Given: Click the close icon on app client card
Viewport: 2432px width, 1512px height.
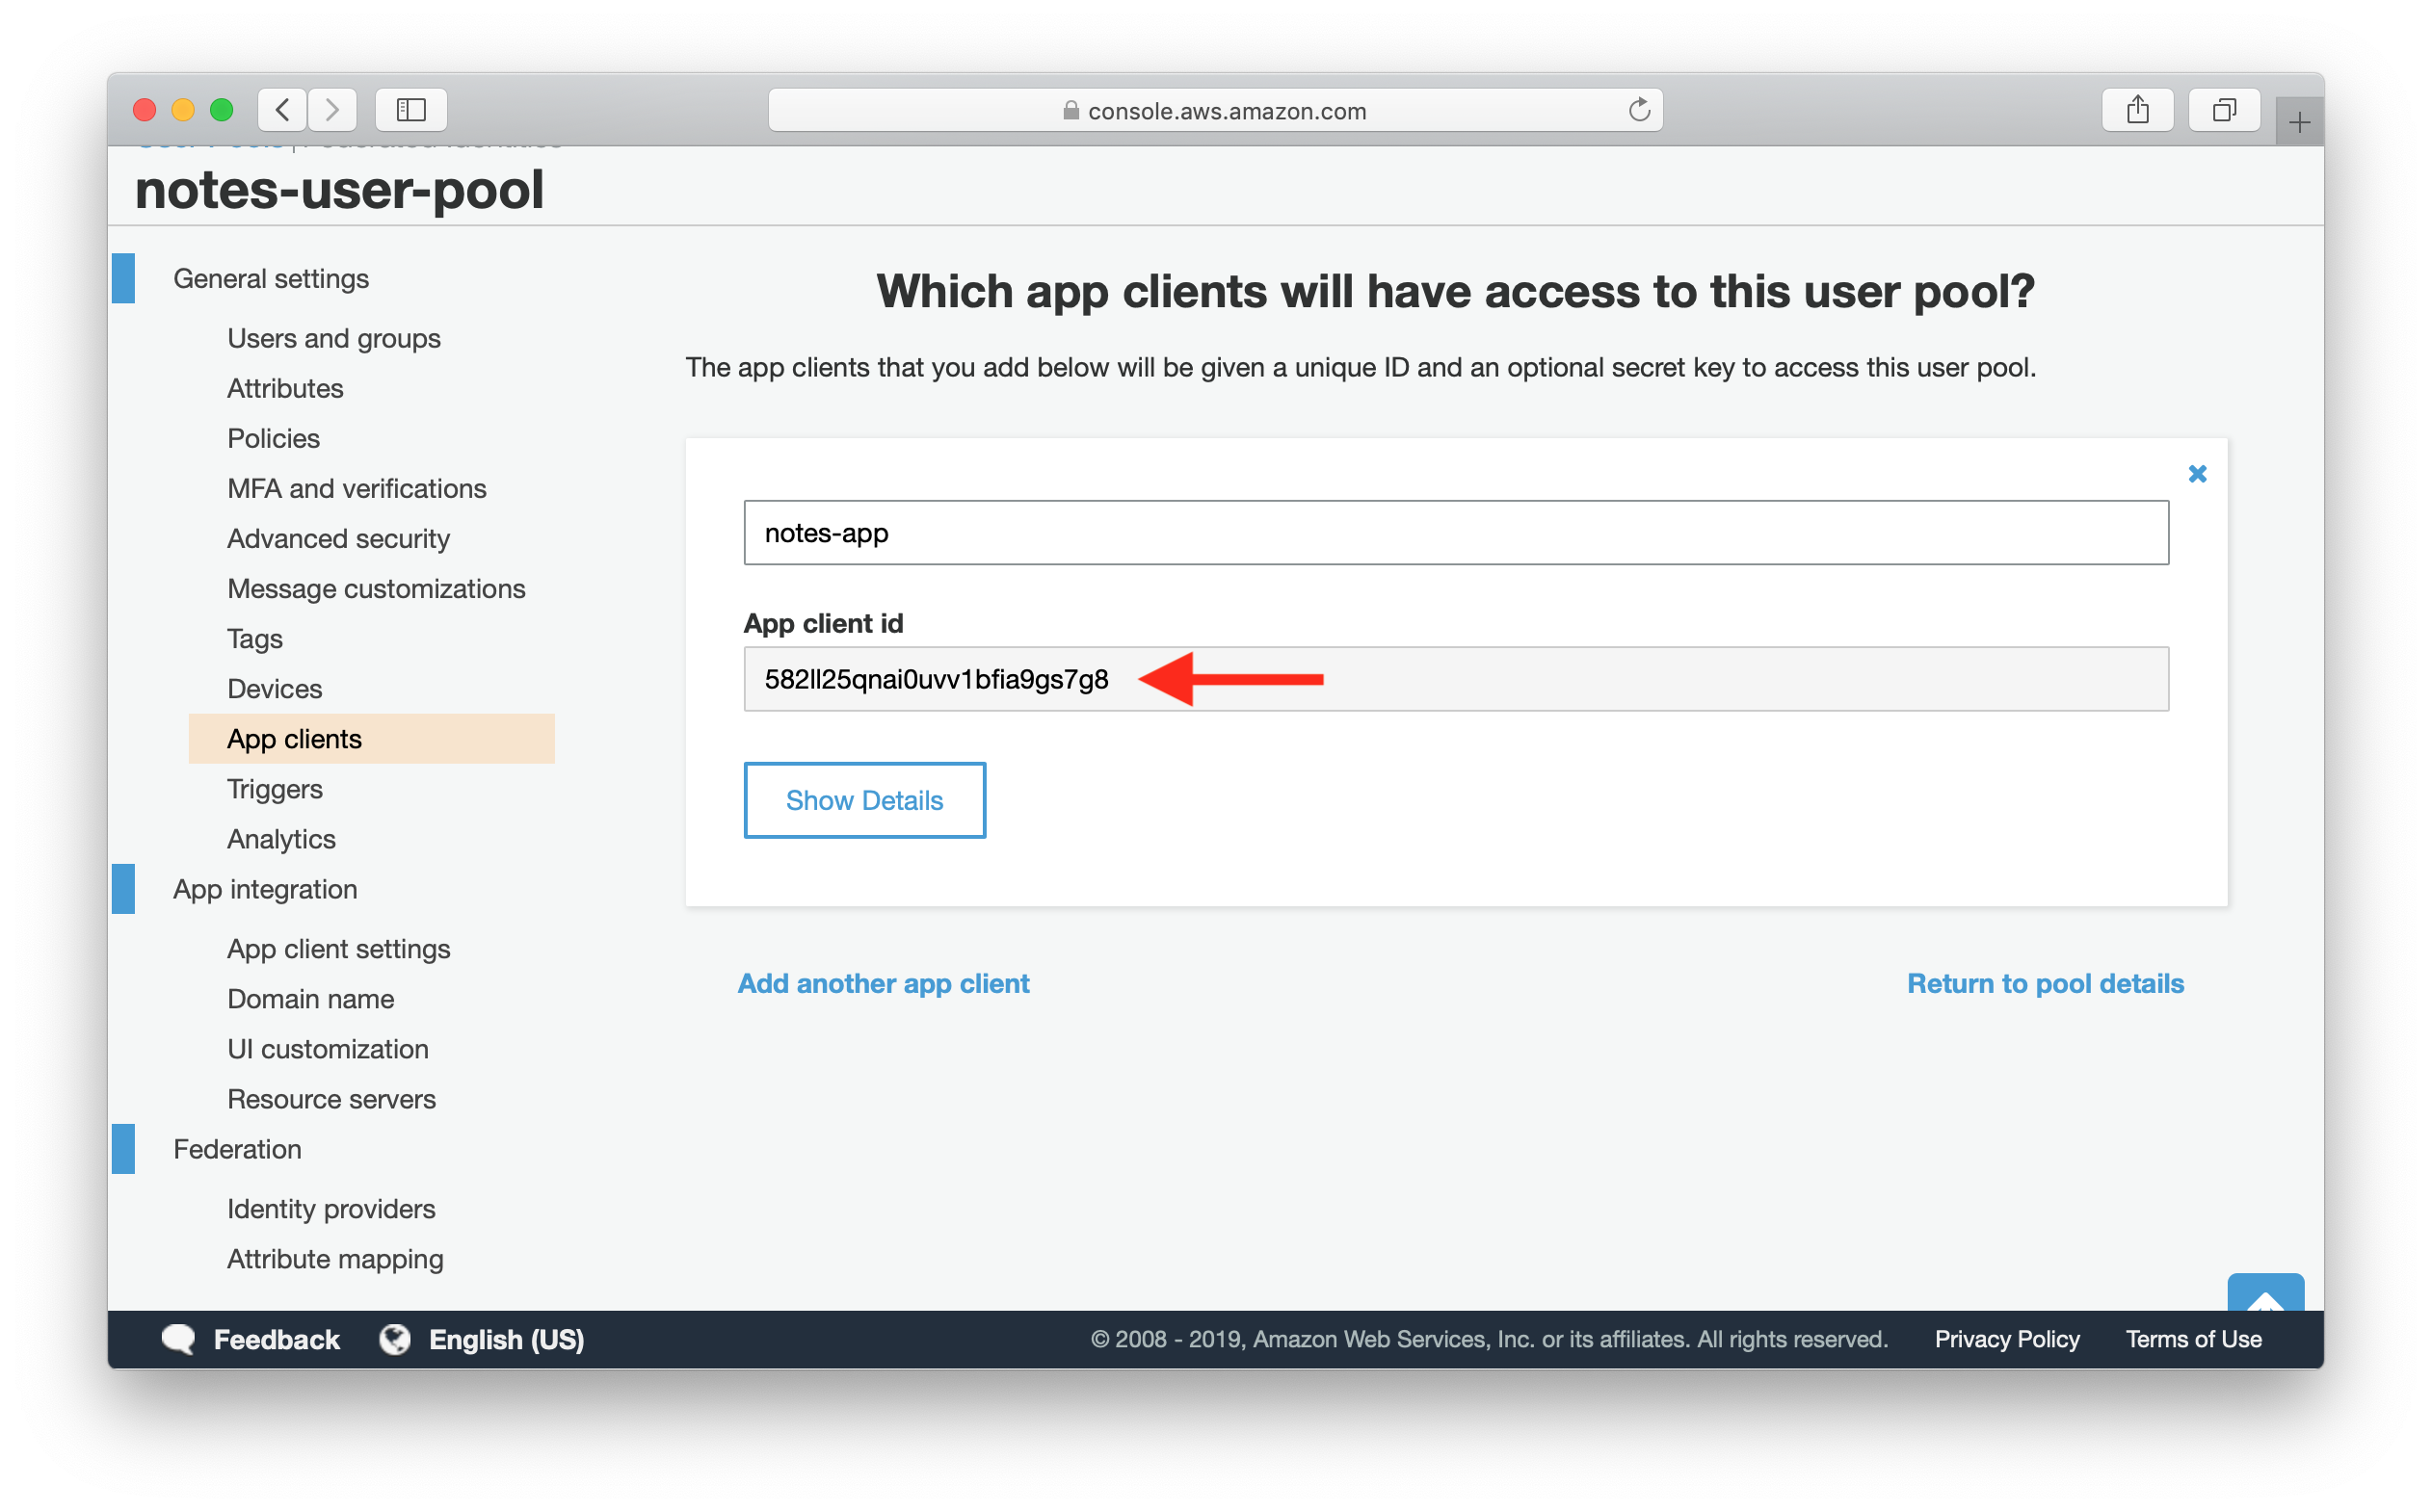Looking at the screenshot, I should pos(2199,474).
